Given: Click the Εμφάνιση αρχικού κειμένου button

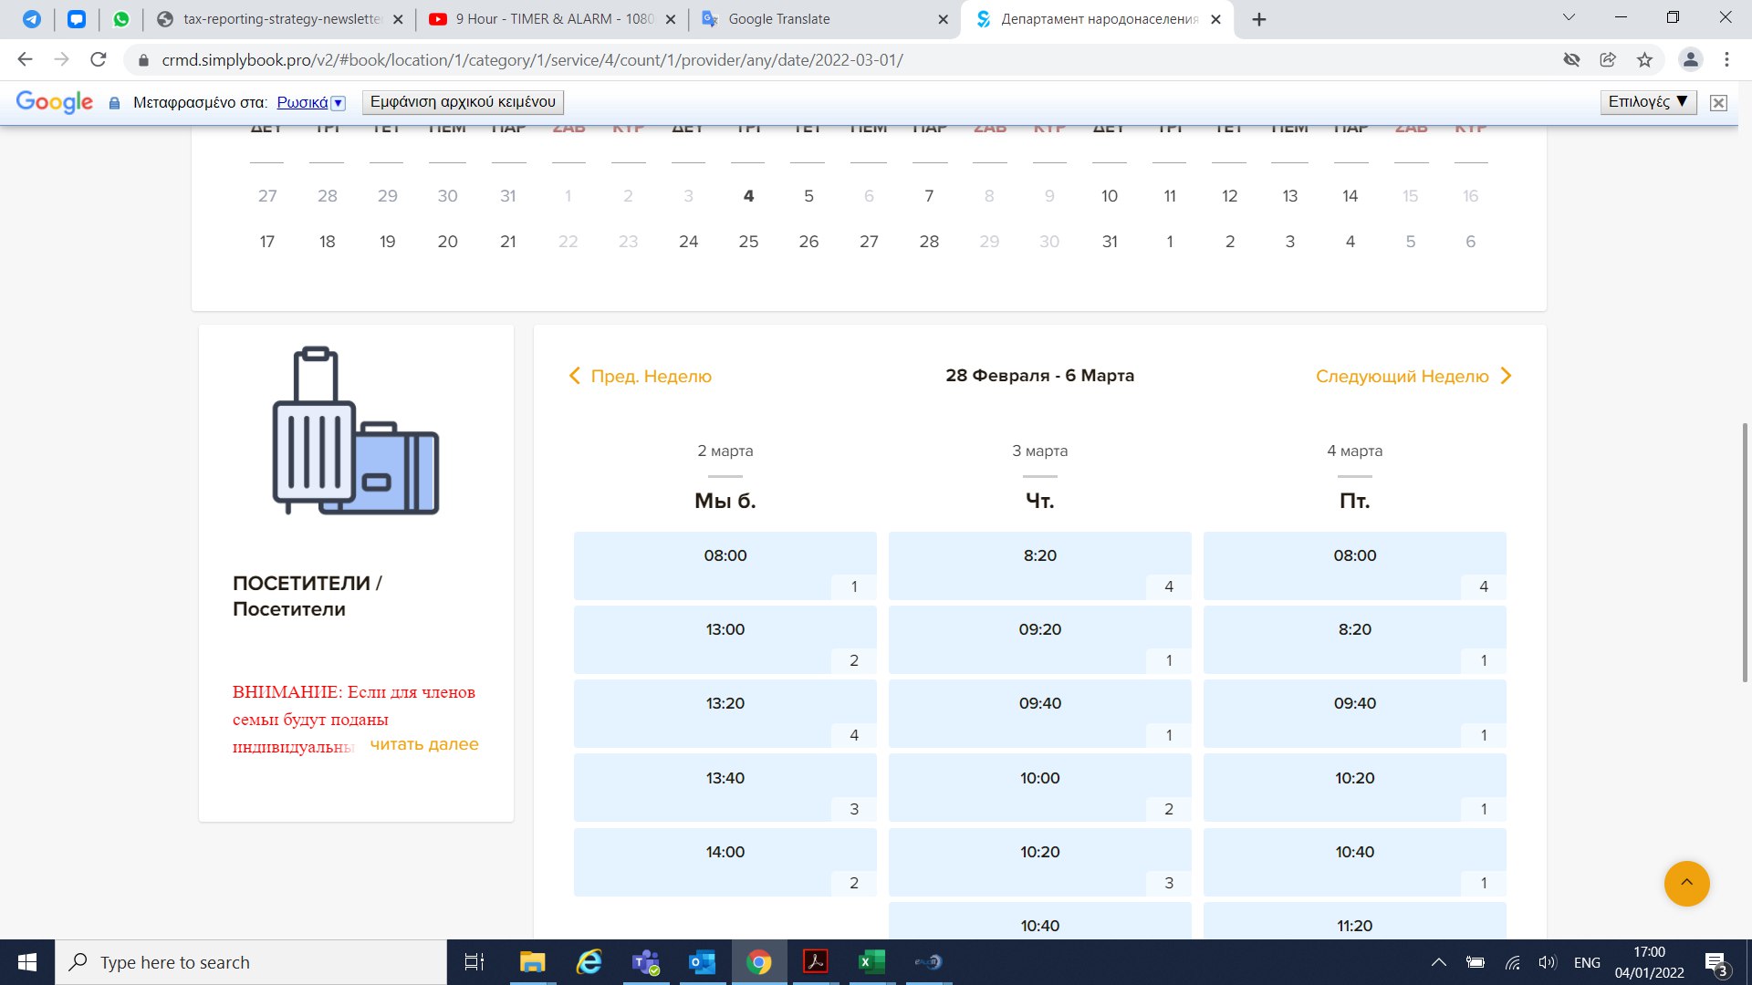Looking at the screenshot, I should tap(463, 102).
